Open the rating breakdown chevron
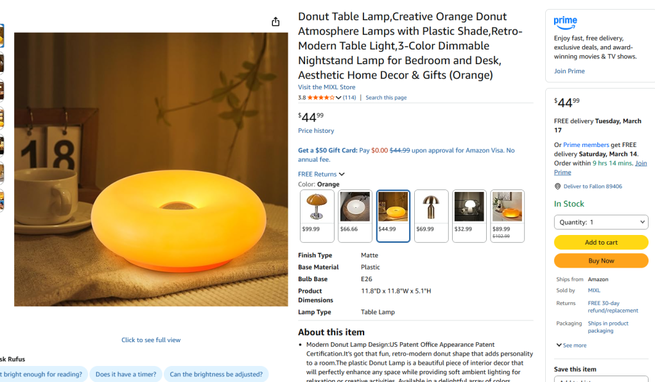 tap(338, 98)
